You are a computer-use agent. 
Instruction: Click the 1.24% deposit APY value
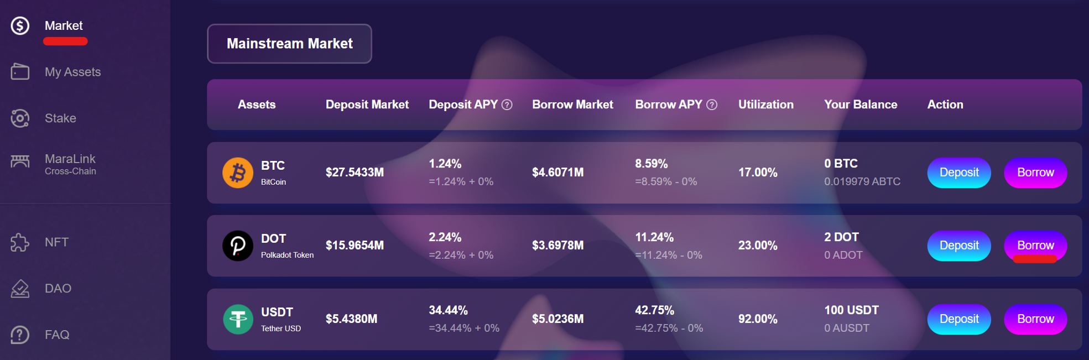[445, 164]
